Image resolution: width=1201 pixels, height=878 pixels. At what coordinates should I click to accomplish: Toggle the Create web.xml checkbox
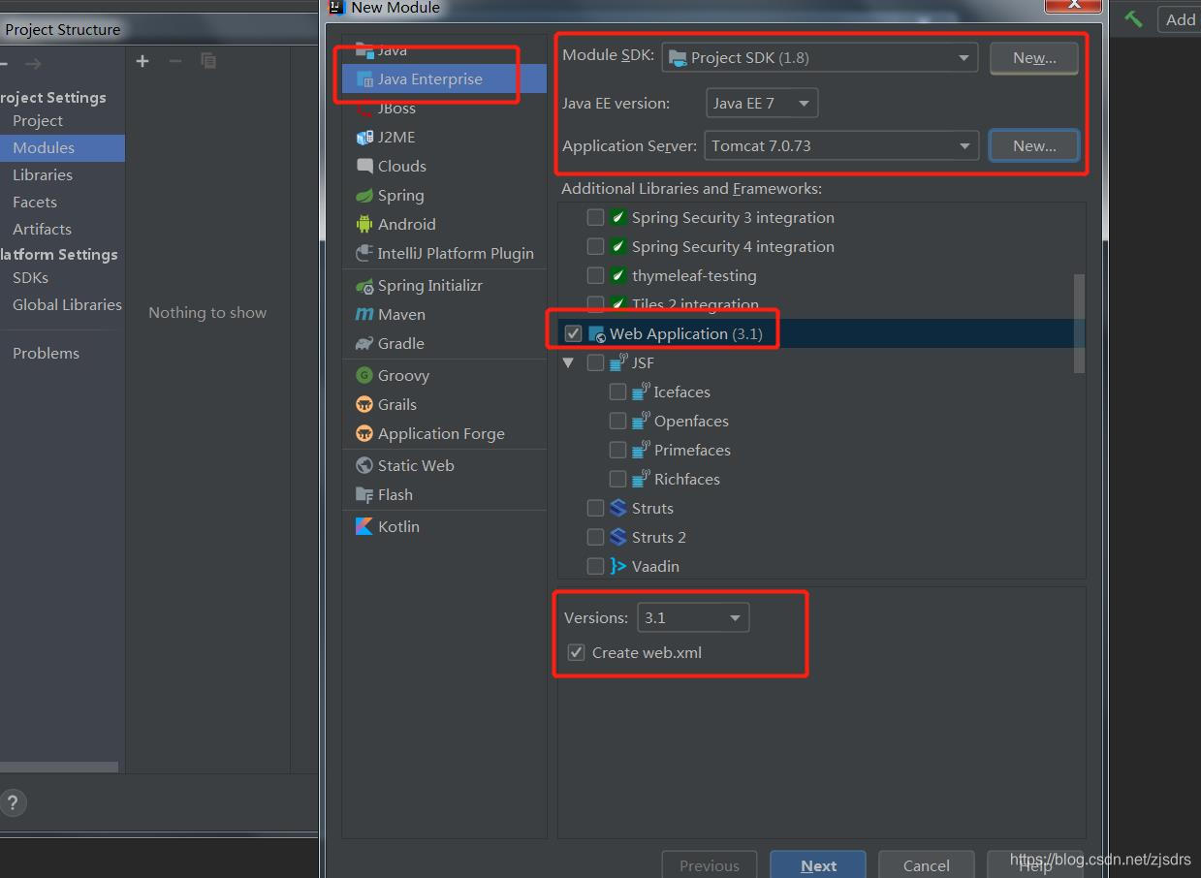tap(577, 653)
